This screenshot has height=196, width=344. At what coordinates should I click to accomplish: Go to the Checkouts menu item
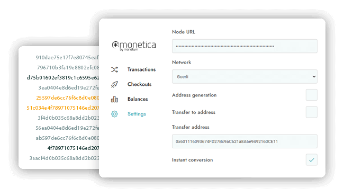click(x=140, y=84)
